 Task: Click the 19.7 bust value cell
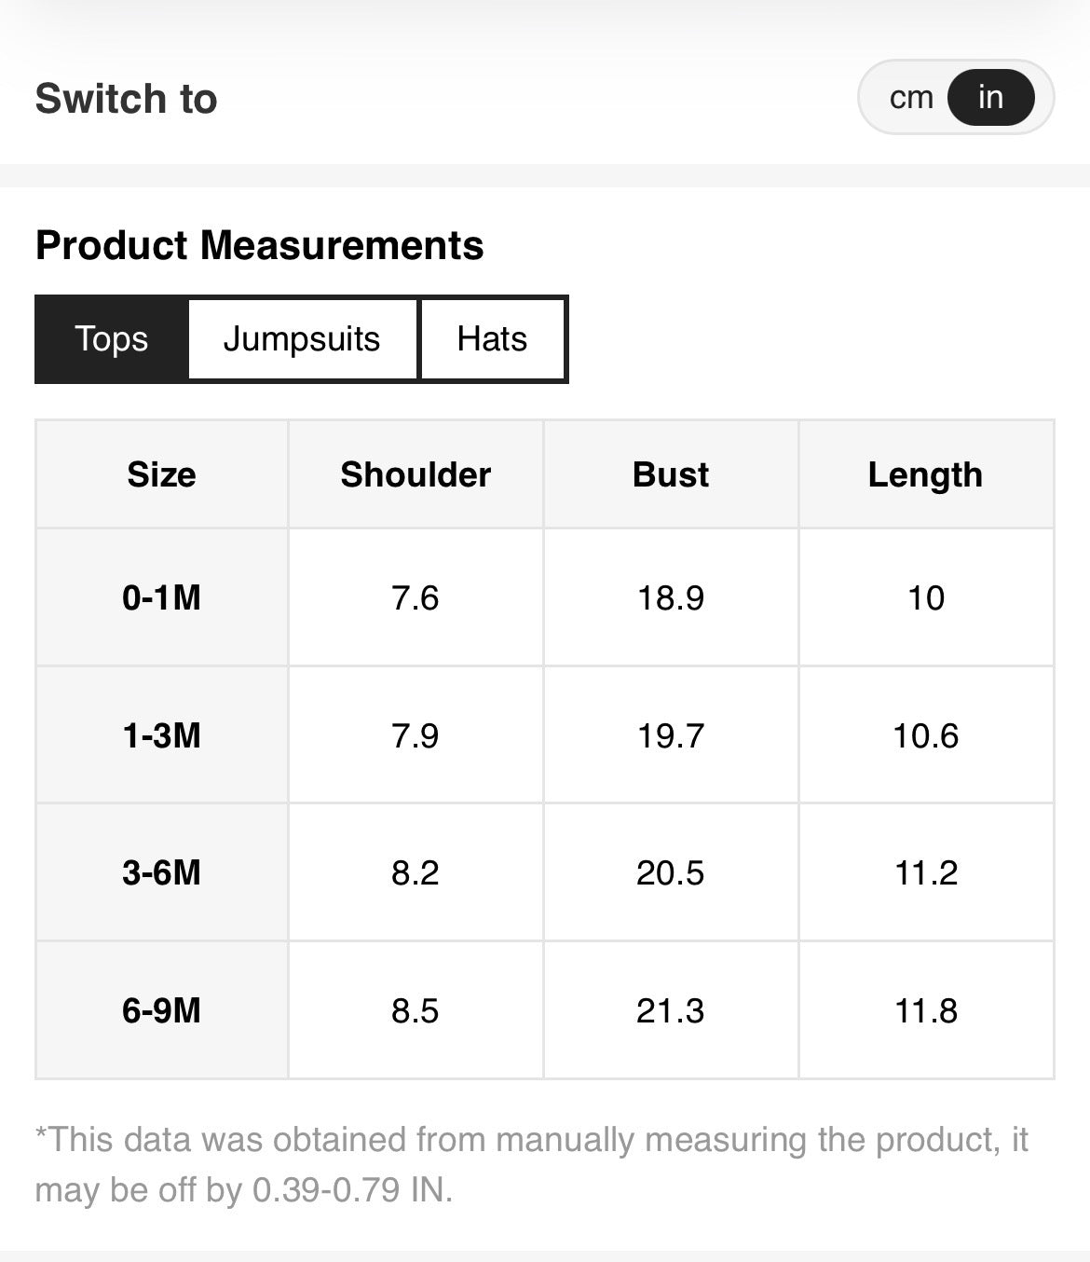[671, 735]
